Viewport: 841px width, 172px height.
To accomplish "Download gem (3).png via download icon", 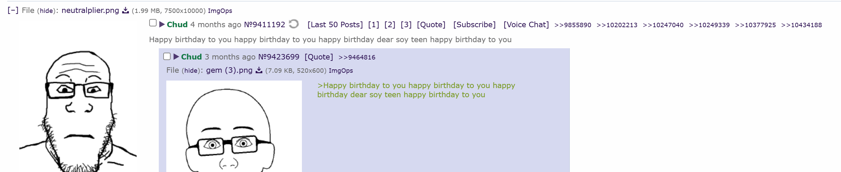I will tap(259, 70).
